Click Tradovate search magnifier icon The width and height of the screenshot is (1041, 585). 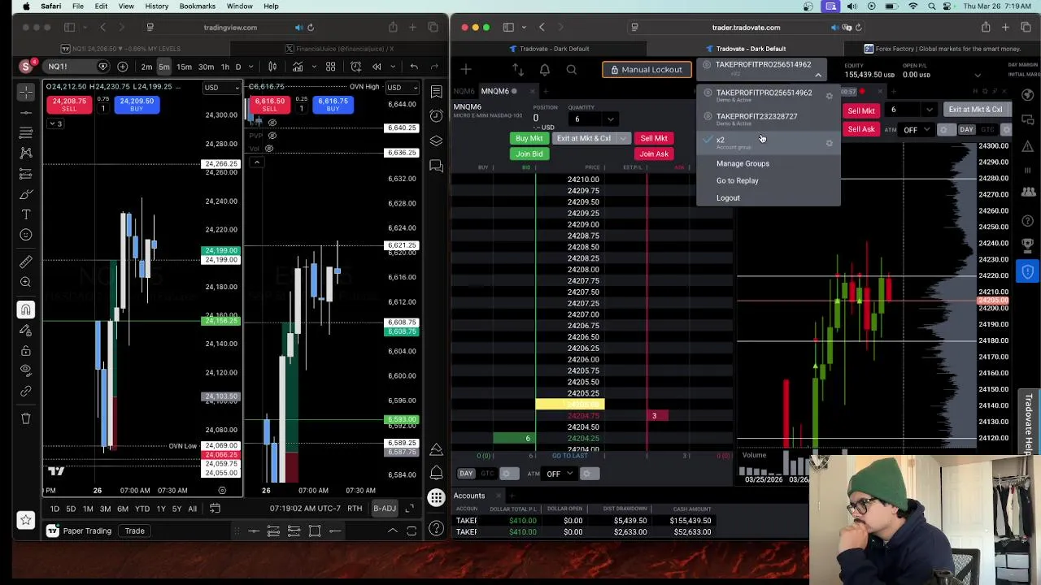[x=572, y=70]
